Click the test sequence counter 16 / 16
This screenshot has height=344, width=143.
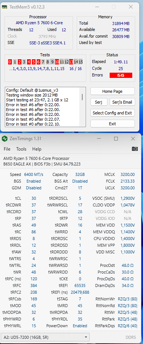tap(76, 69)
